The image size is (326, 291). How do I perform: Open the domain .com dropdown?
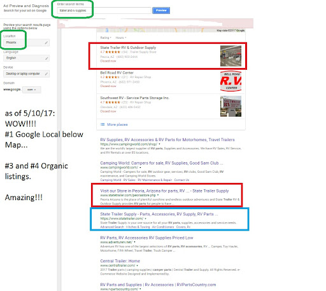tap(31, 90)
